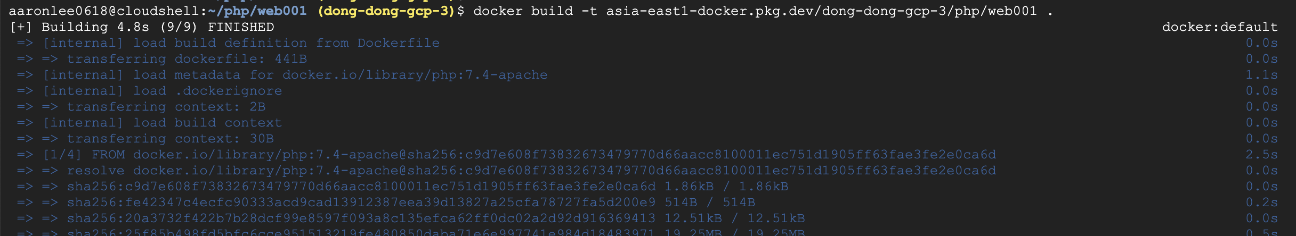Click the "transferring context: 2B" line
Viewport: 1296px width, 236px height.
click(166, 107)
